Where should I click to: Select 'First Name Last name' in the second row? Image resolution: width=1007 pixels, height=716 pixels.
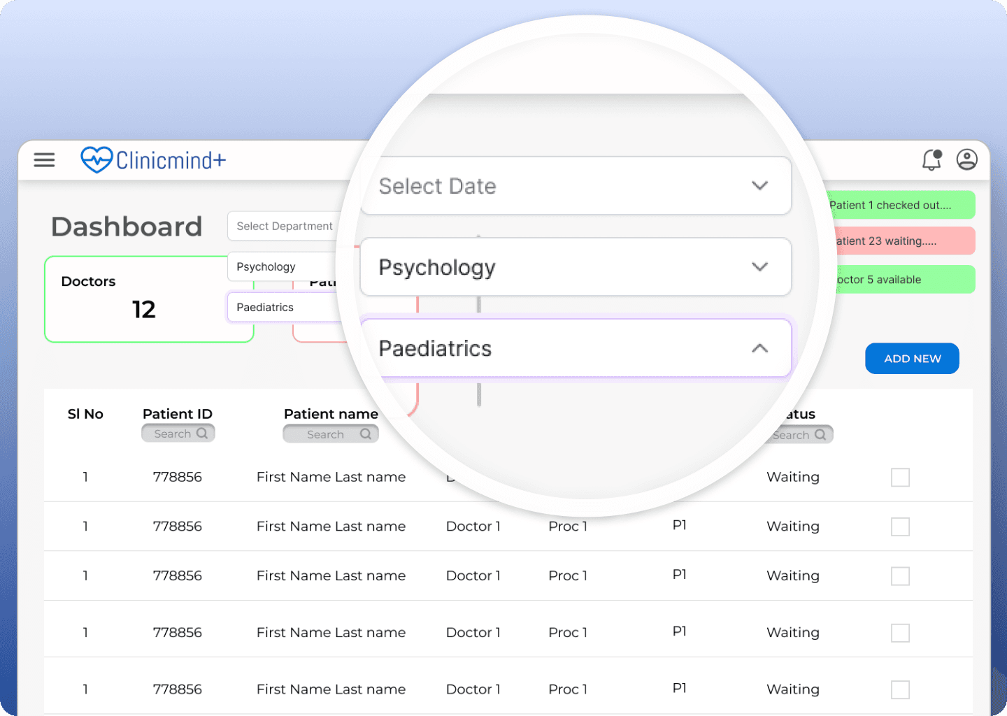coord(331,526)
